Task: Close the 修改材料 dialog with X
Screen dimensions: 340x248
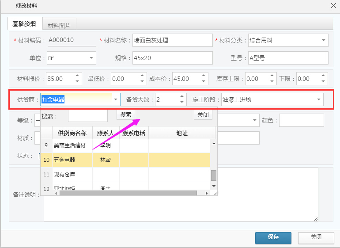Action: 333,5
